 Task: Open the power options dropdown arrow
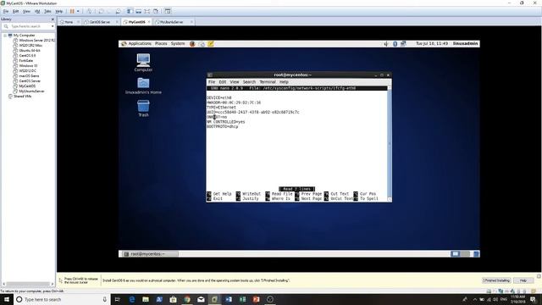[78, 11]
